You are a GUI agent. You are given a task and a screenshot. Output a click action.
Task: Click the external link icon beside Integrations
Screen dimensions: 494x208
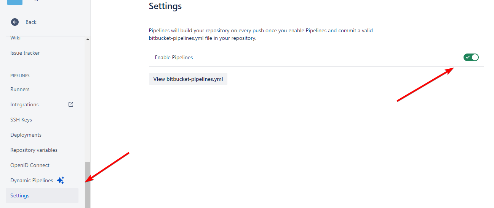tap(71, 104)
